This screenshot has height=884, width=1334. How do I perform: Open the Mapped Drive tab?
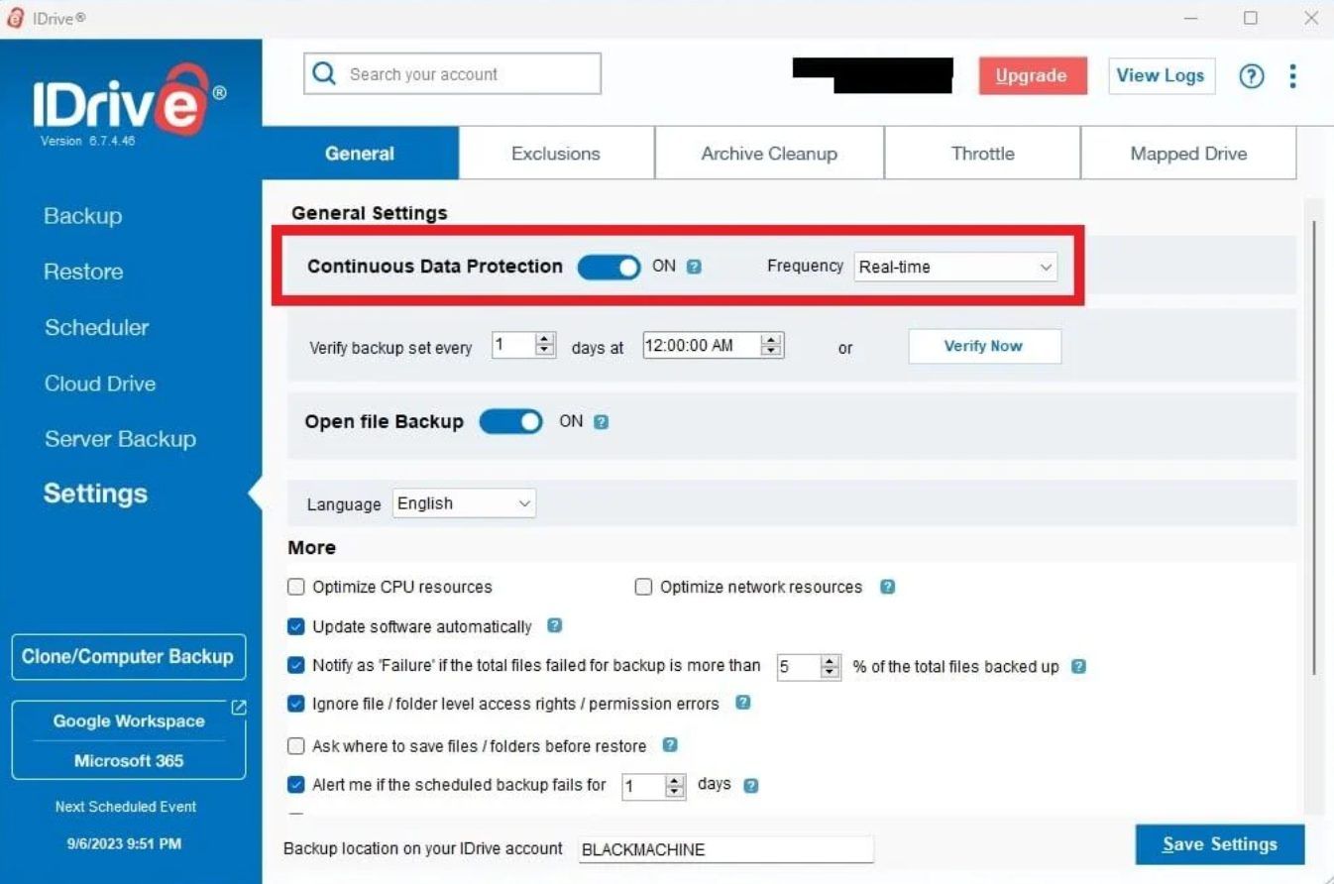point(1188,154)
